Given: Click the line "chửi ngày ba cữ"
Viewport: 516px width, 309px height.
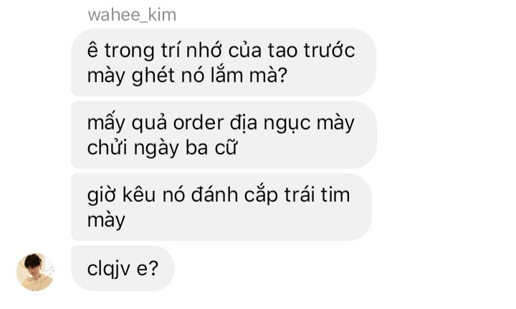Looking at the screenshot, I should (x=162, y=147).
